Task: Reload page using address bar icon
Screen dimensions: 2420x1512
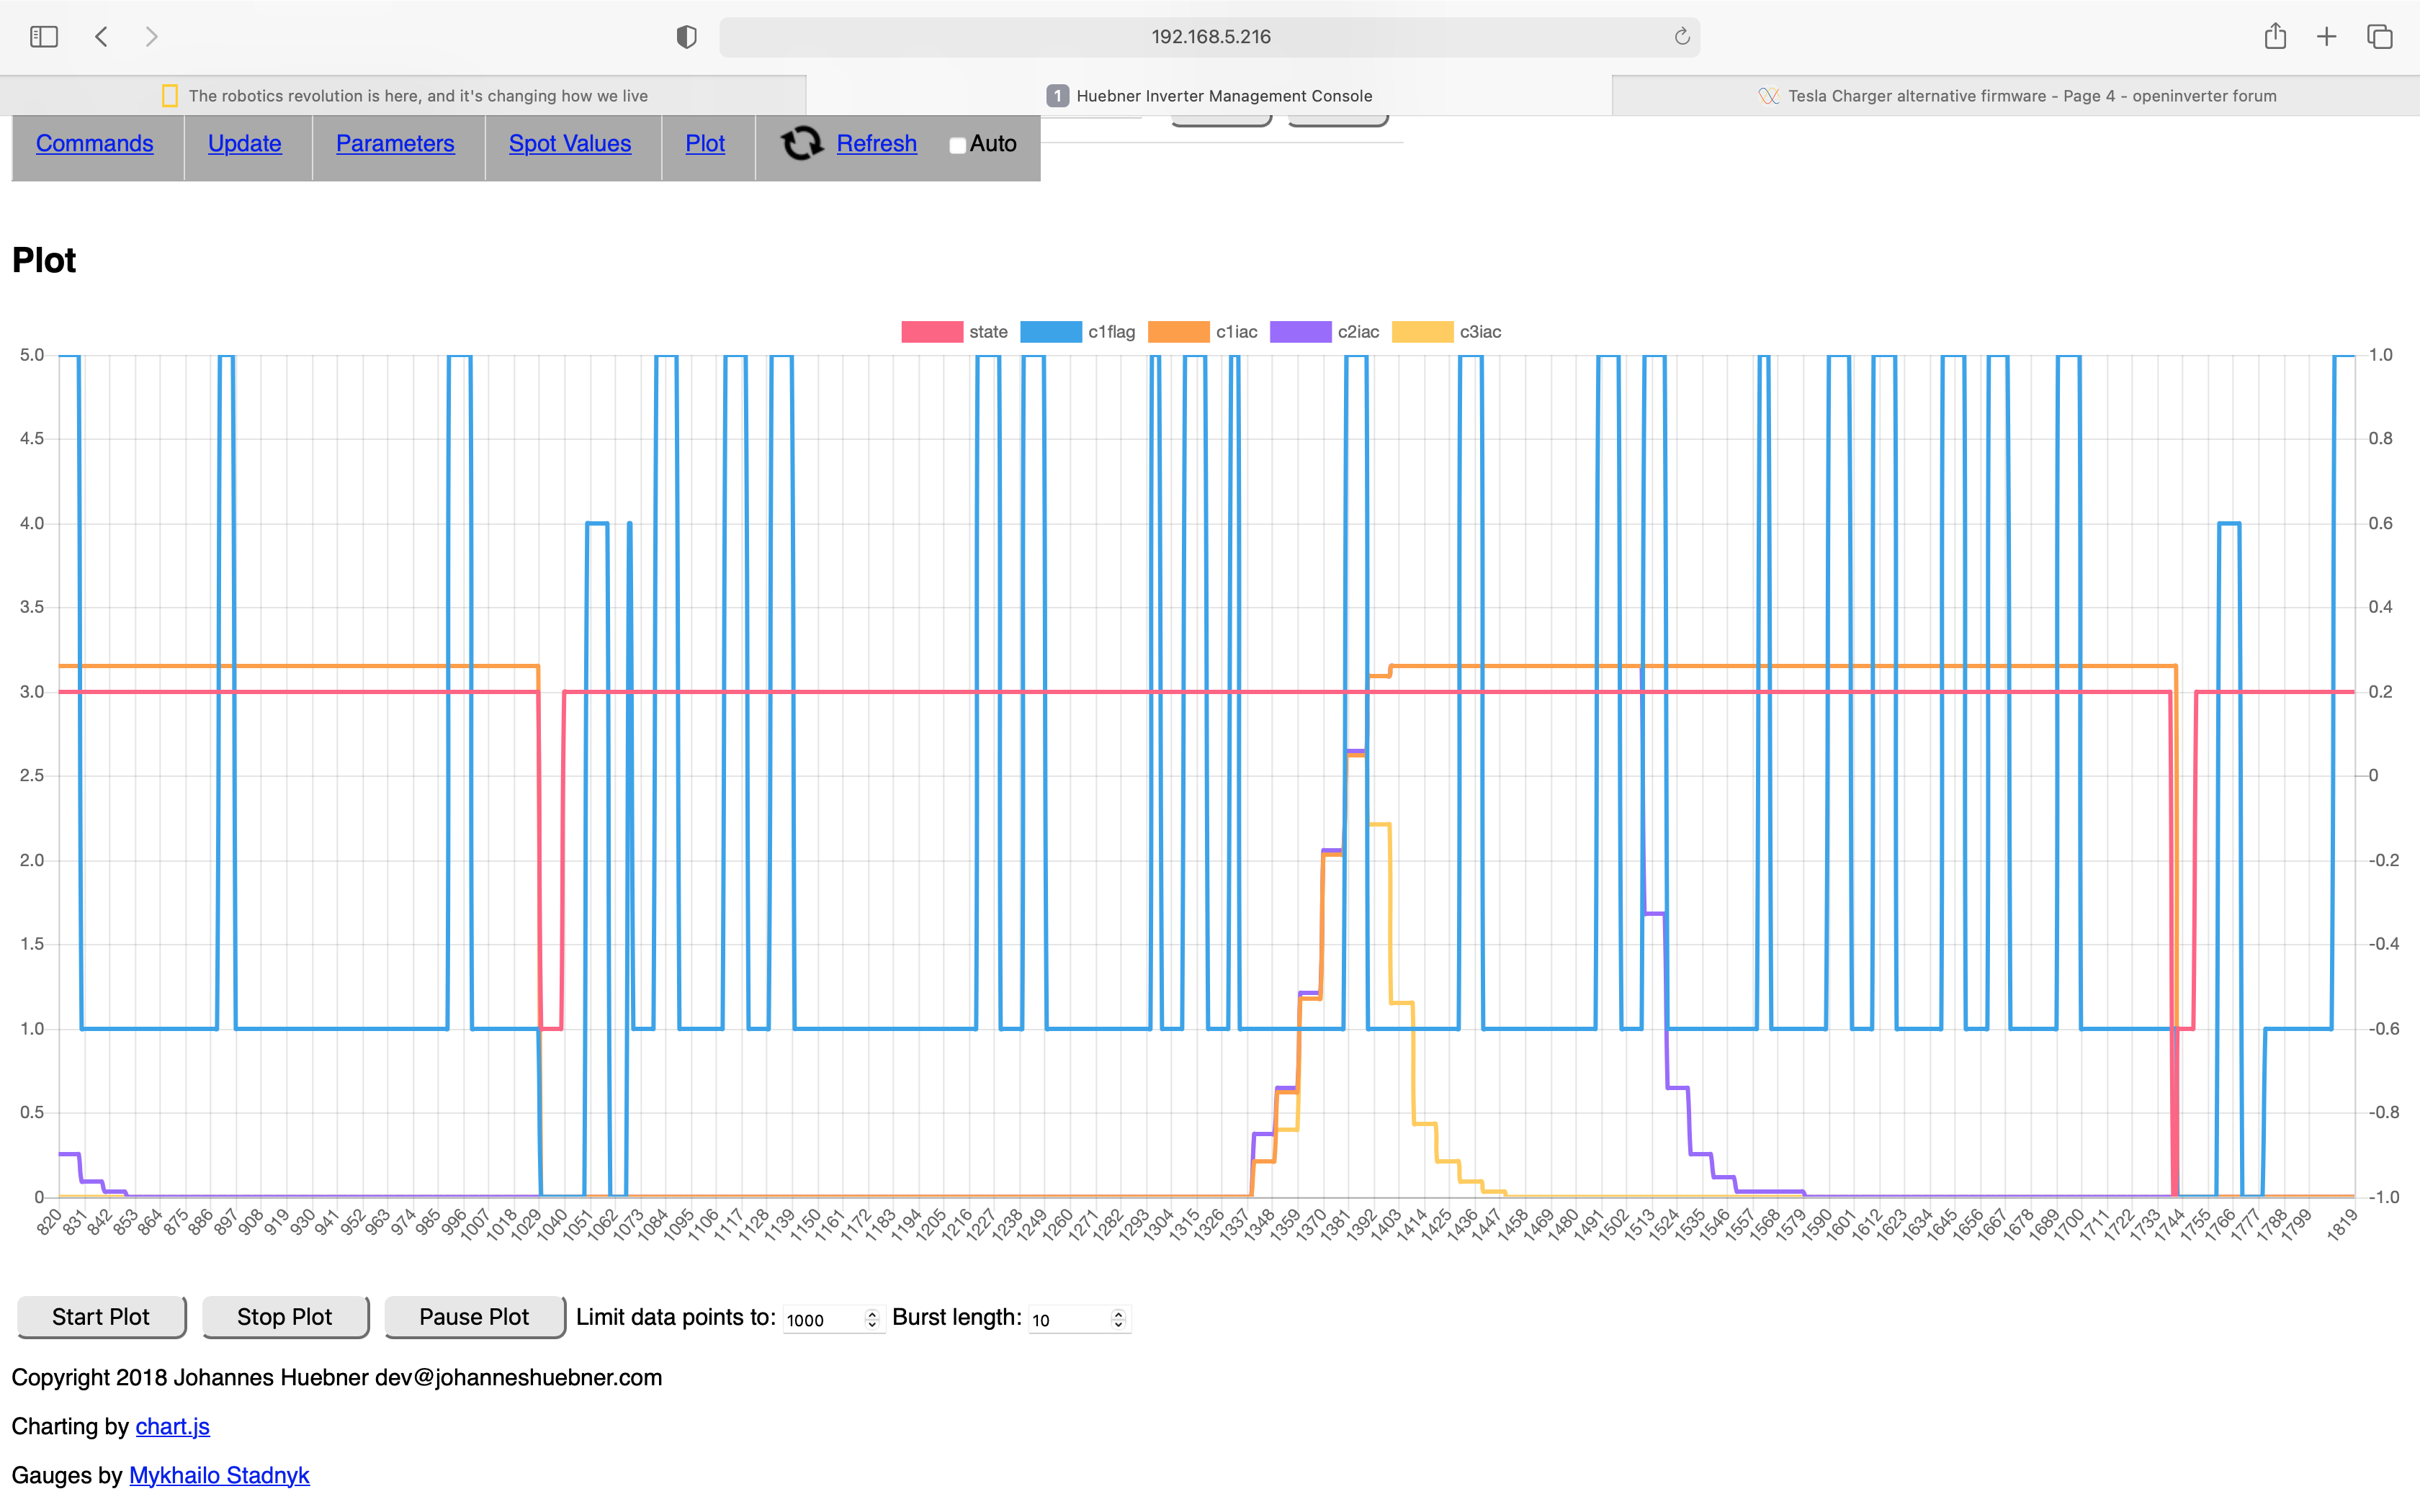Action: 1682,37
